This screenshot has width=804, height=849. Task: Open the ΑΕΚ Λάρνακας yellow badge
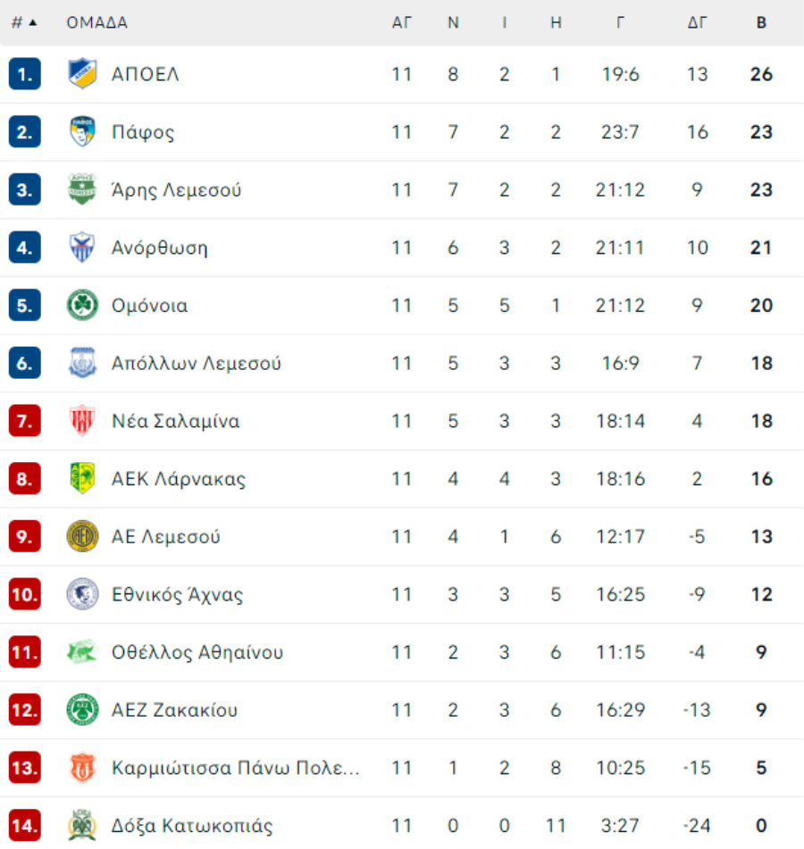tap(82, 478)
